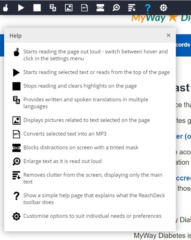Enable the Screen Mask tool in toolbar

[x=100, y=8]
